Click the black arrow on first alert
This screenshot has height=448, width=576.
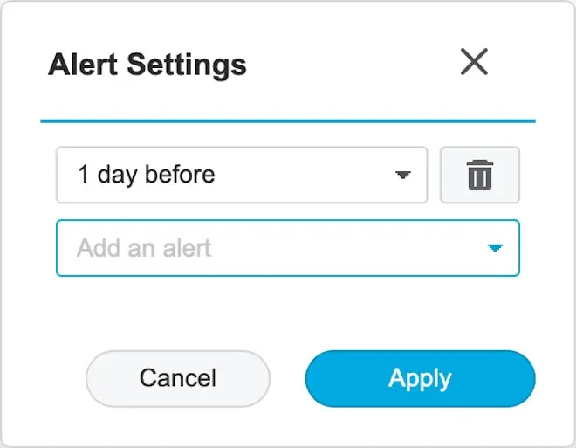point(402,175)
